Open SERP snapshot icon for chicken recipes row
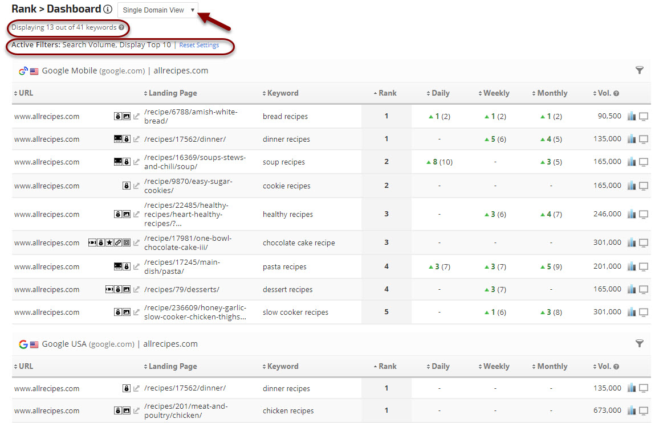This screenshot has width=655, height=423. 644,411
